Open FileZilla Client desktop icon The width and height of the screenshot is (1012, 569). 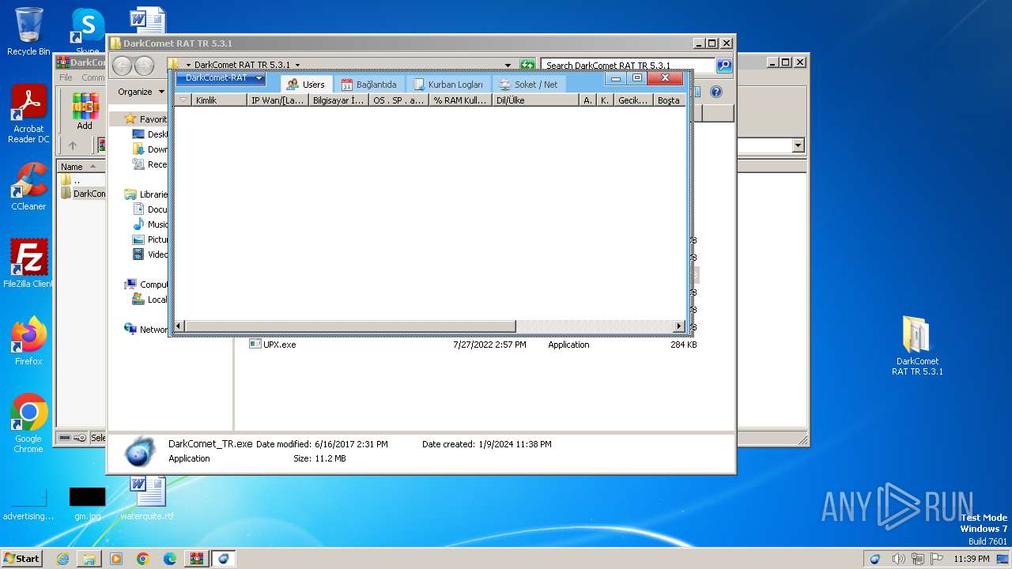pyautogui.click(x=28, y=264)
